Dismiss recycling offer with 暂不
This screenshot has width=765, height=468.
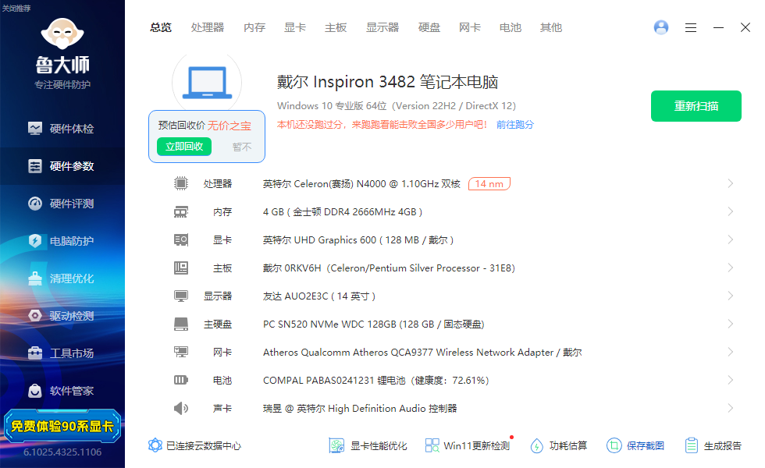coord(242,147)
